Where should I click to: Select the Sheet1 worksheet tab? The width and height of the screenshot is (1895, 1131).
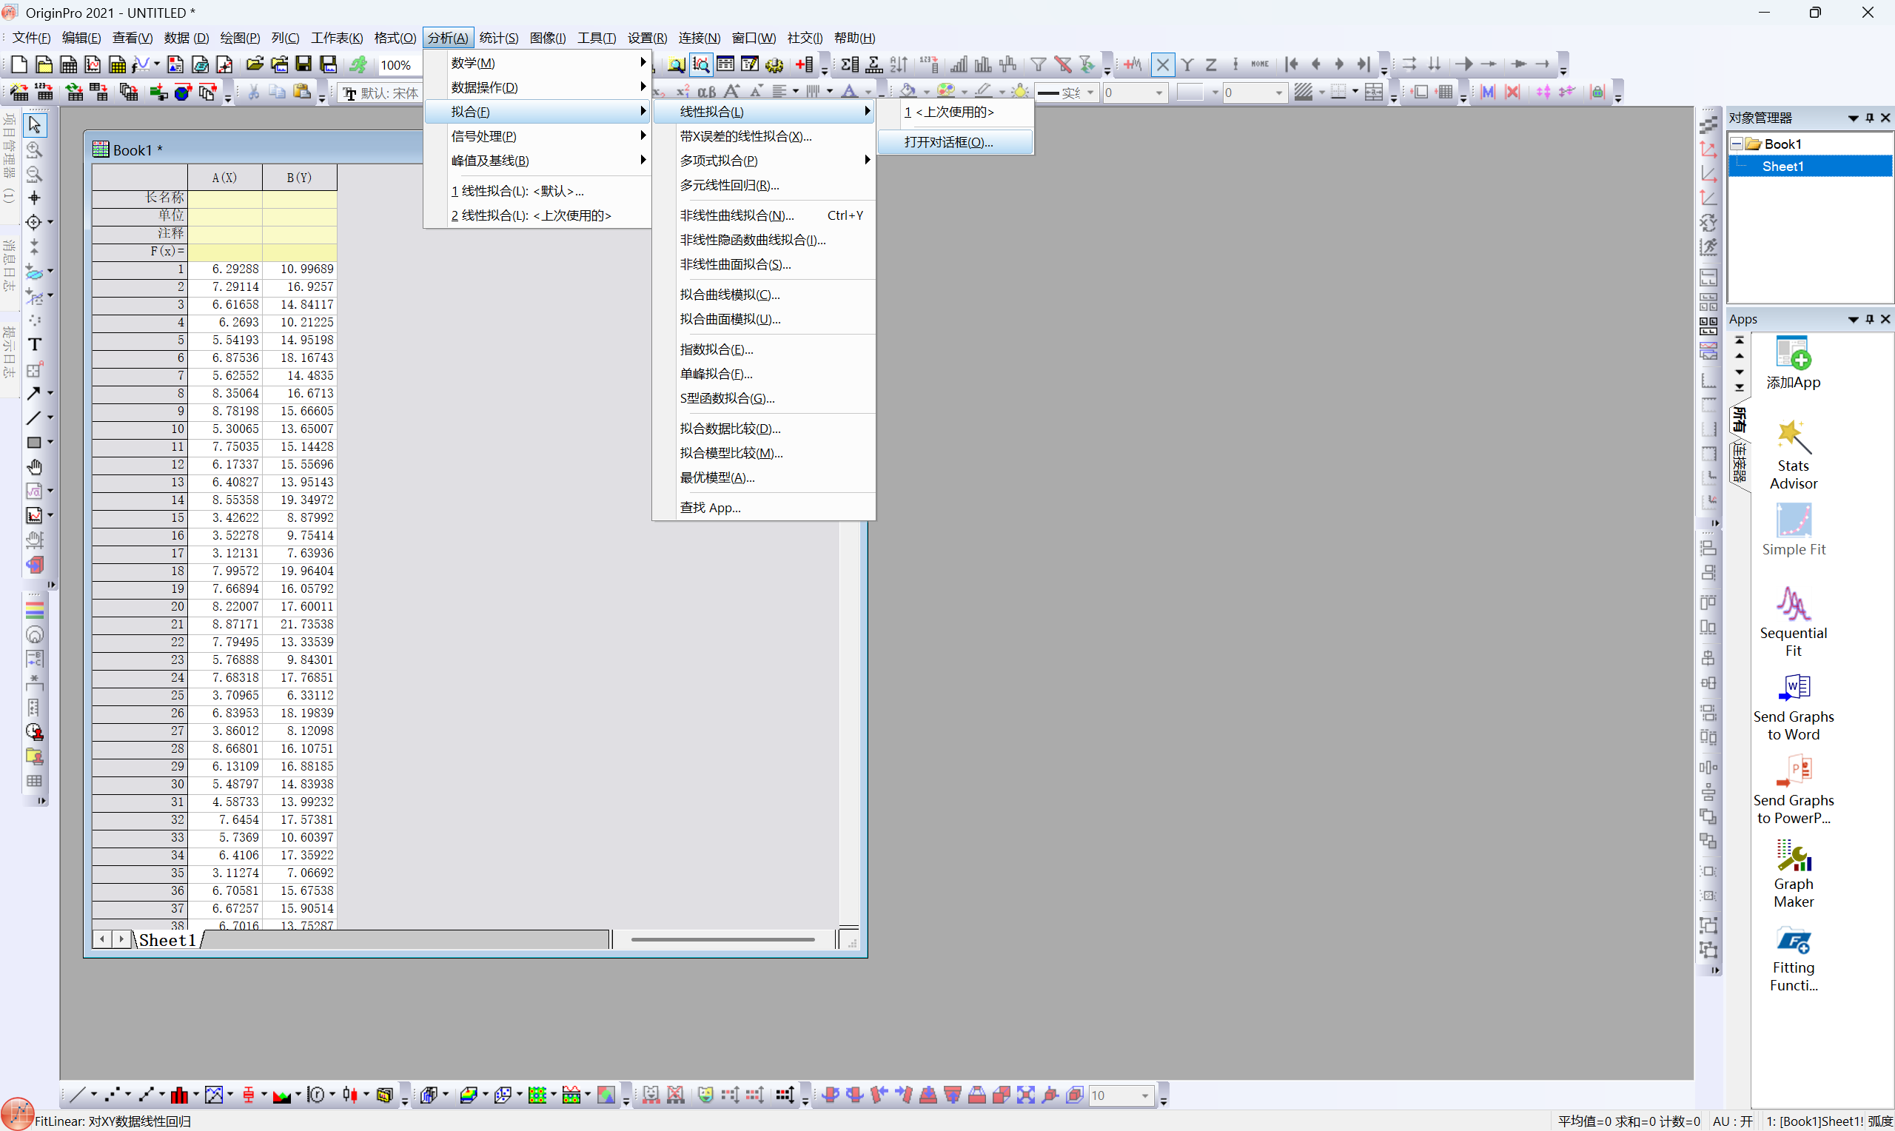[167, 941]
